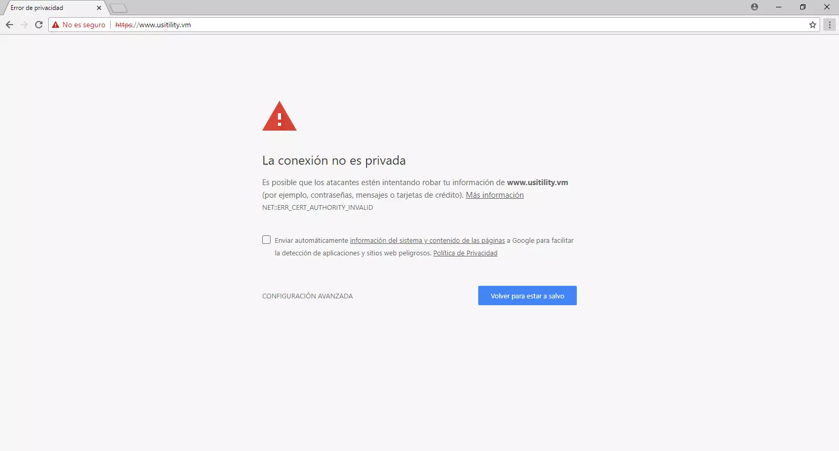The image size is (839, 451).
Task: Reload the current page
Action: click(39, 25)
